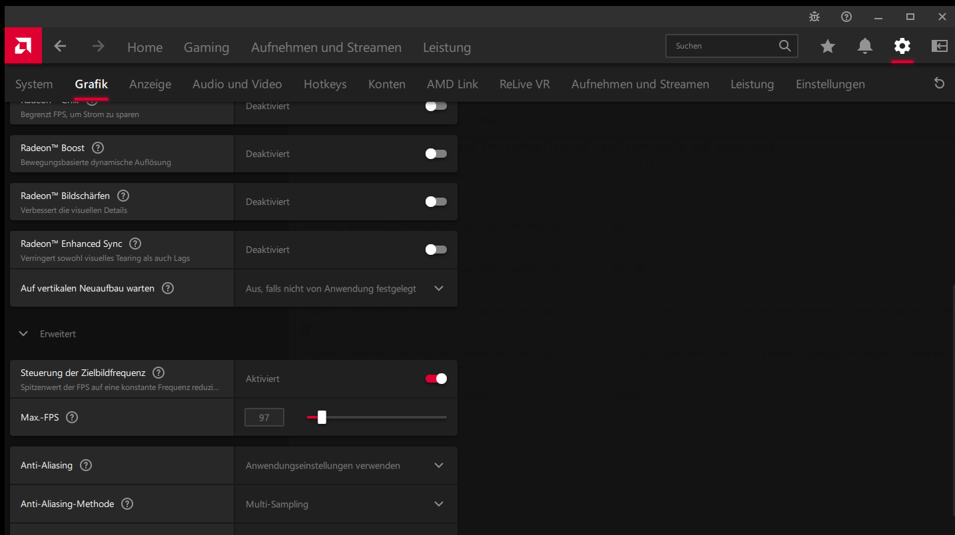Show help for Radeon Boost
Screen dimensions: 955x535
pos(98,148)
